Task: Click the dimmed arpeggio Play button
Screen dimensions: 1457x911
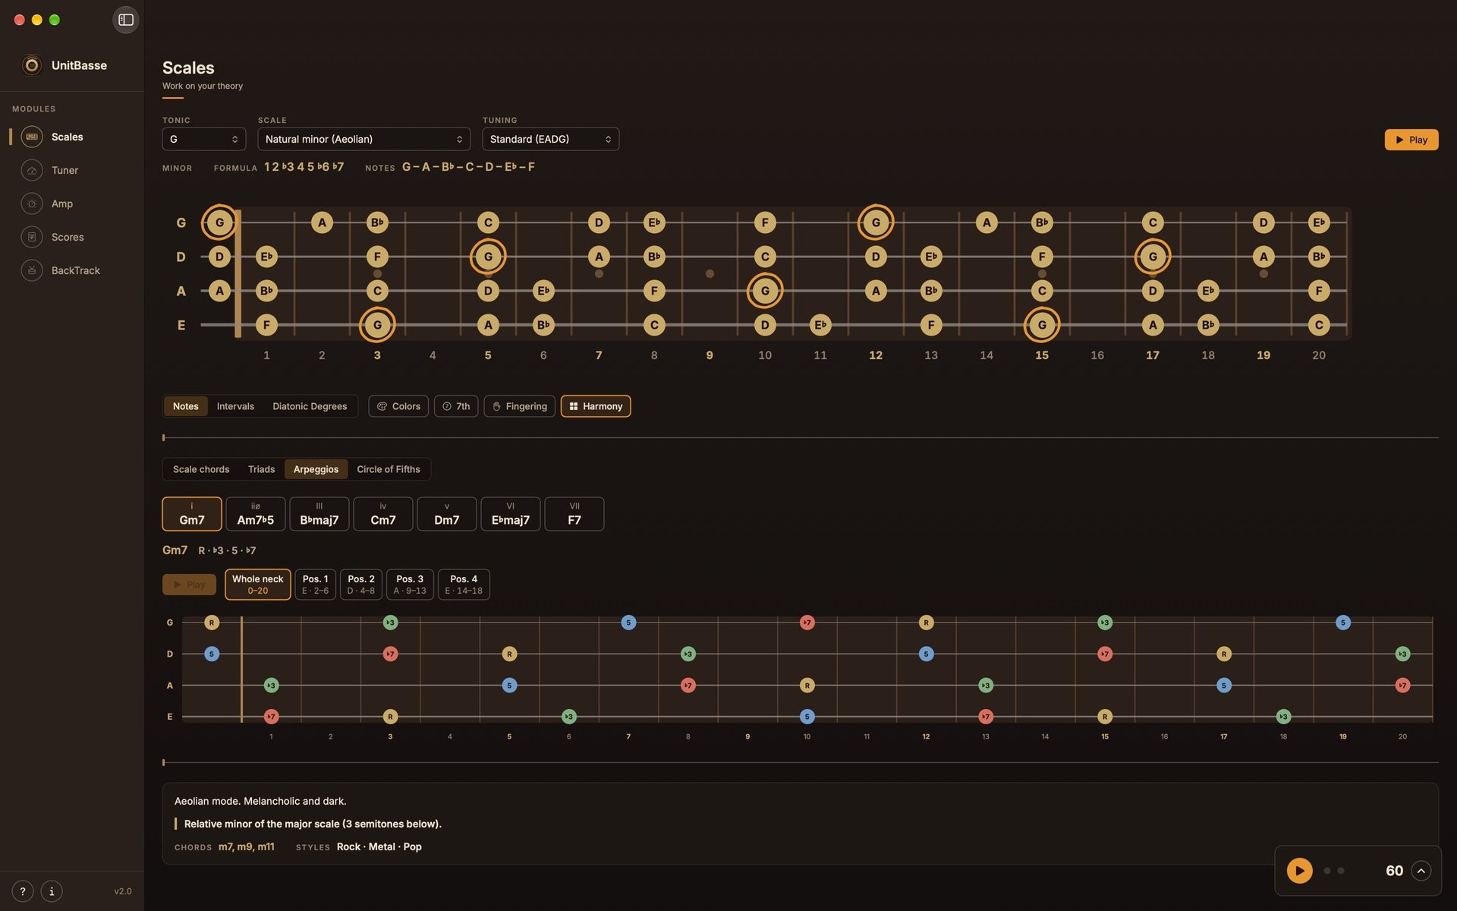Action: coord(189,585)
